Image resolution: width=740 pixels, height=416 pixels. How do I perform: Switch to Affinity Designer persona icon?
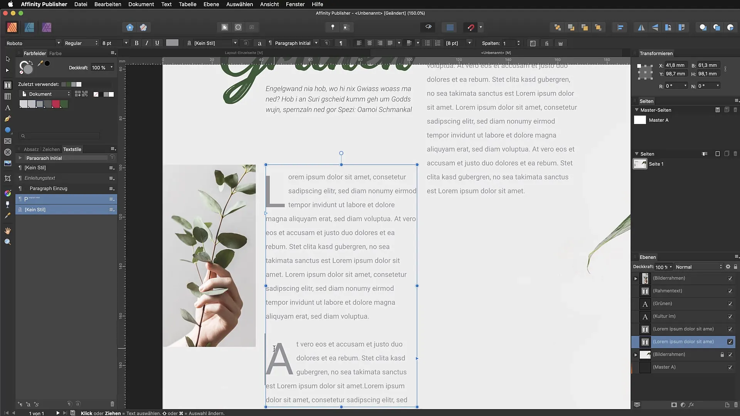(29, 27)
